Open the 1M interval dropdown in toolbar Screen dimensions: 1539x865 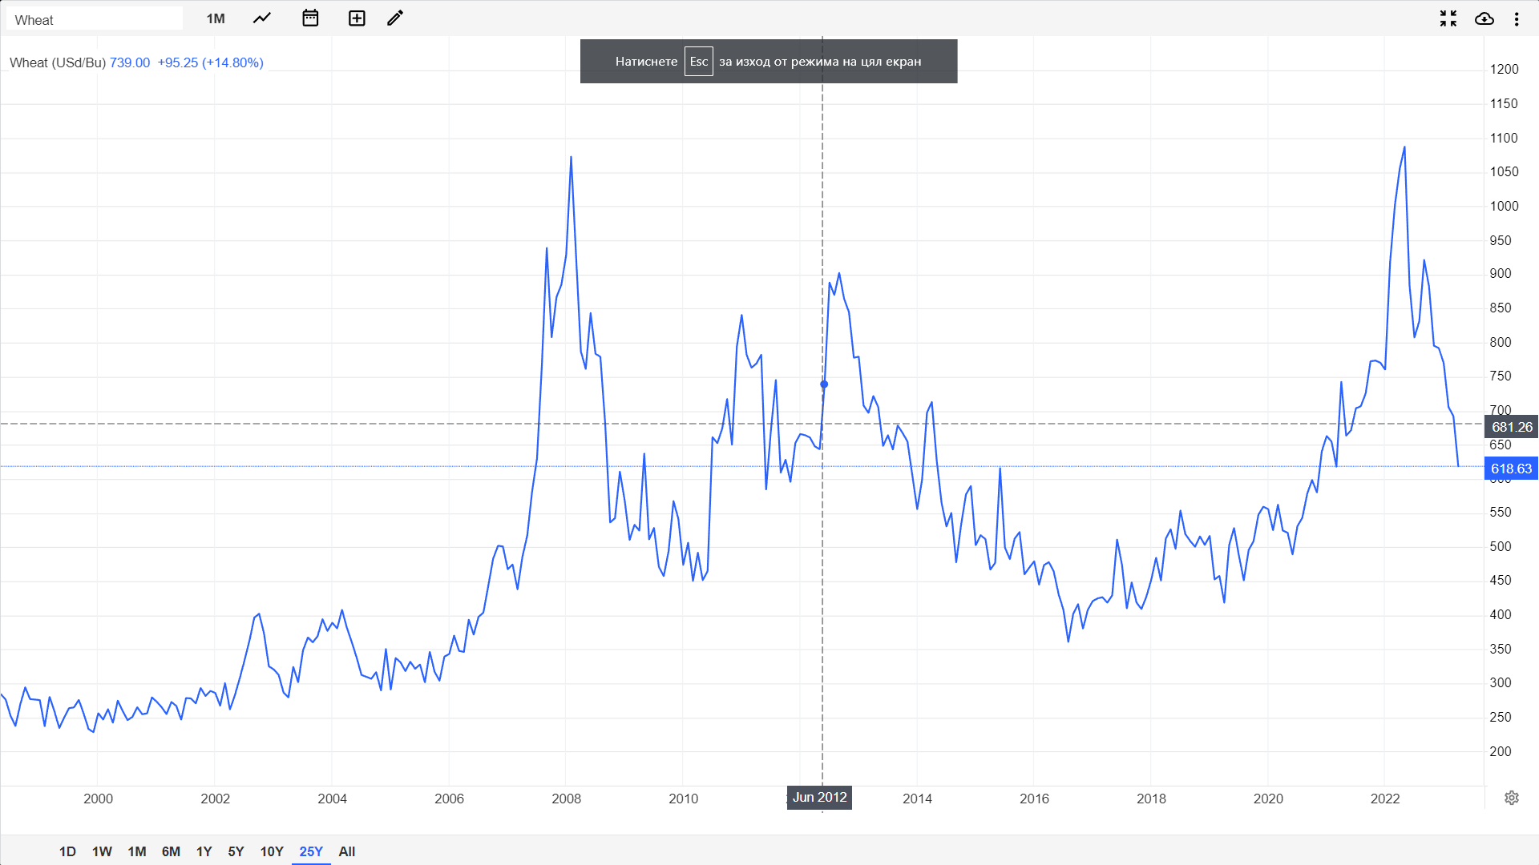216,18
